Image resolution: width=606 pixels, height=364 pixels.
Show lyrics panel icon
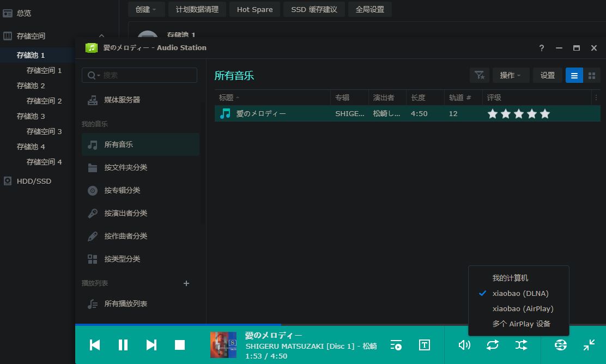[x=425, y=345]
